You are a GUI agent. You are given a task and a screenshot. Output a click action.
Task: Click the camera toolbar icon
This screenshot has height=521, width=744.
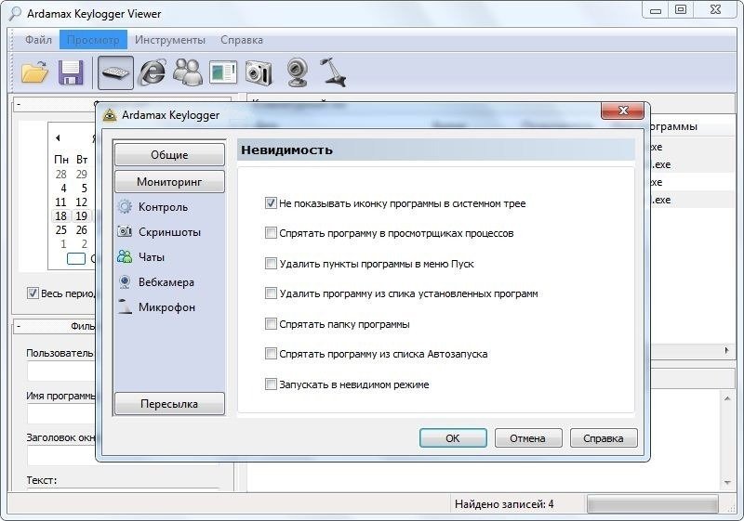(x=259, y=72)
